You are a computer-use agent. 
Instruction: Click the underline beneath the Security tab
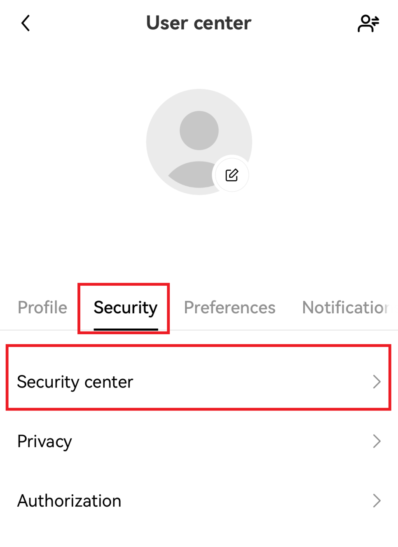126,329
